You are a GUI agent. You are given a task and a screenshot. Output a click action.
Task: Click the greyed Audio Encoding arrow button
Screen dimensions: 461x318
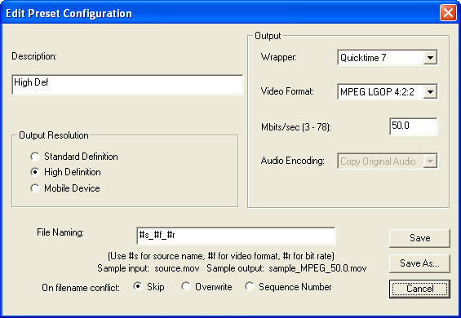click(x=430, y=161)
